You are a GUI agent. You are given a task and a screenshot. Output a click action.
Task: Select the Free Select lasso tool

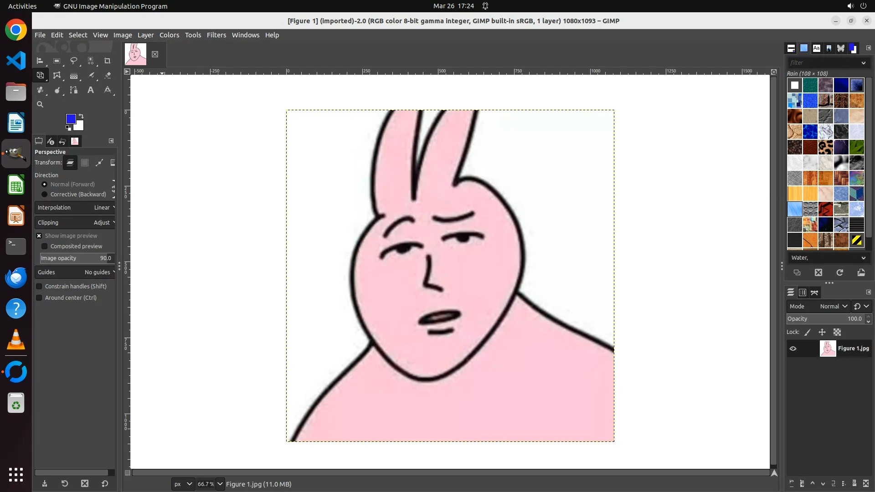(73, 61)
